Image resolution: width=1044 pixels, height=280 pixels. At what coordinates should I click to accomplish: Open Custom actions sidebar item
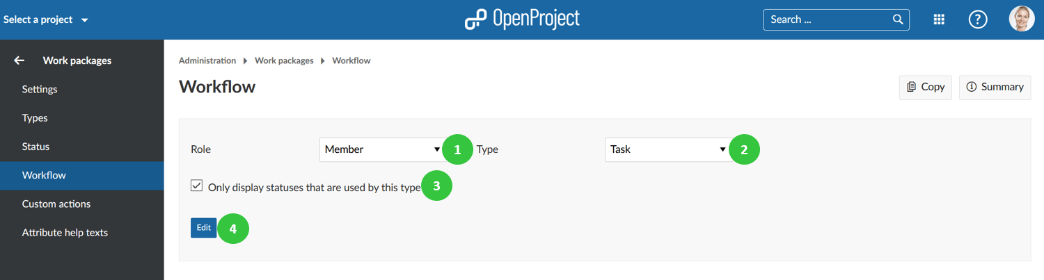[x=56, y=204]
